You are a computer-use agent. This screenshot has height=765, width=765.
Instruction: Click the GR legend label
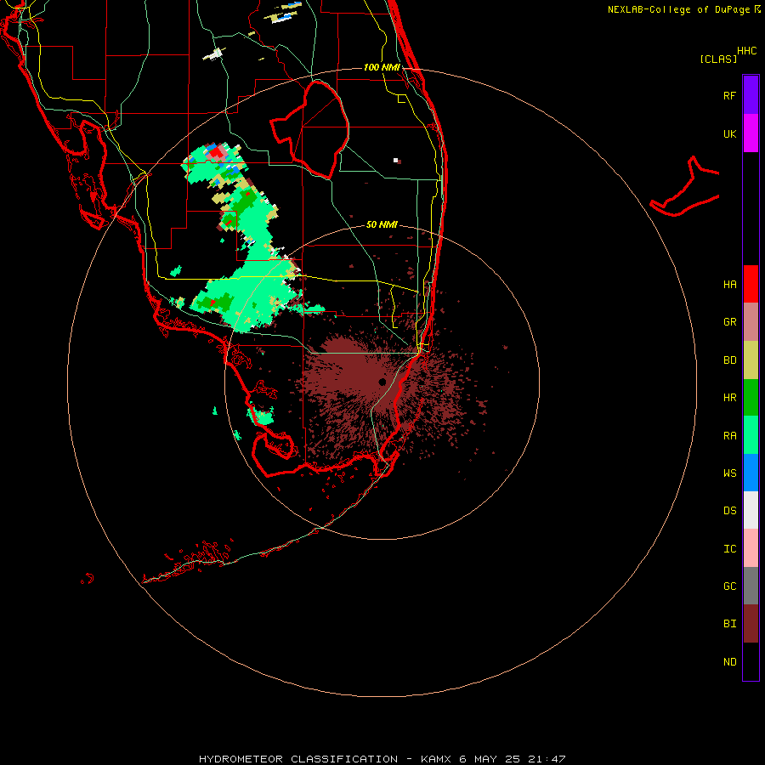(x=729, y=322)
